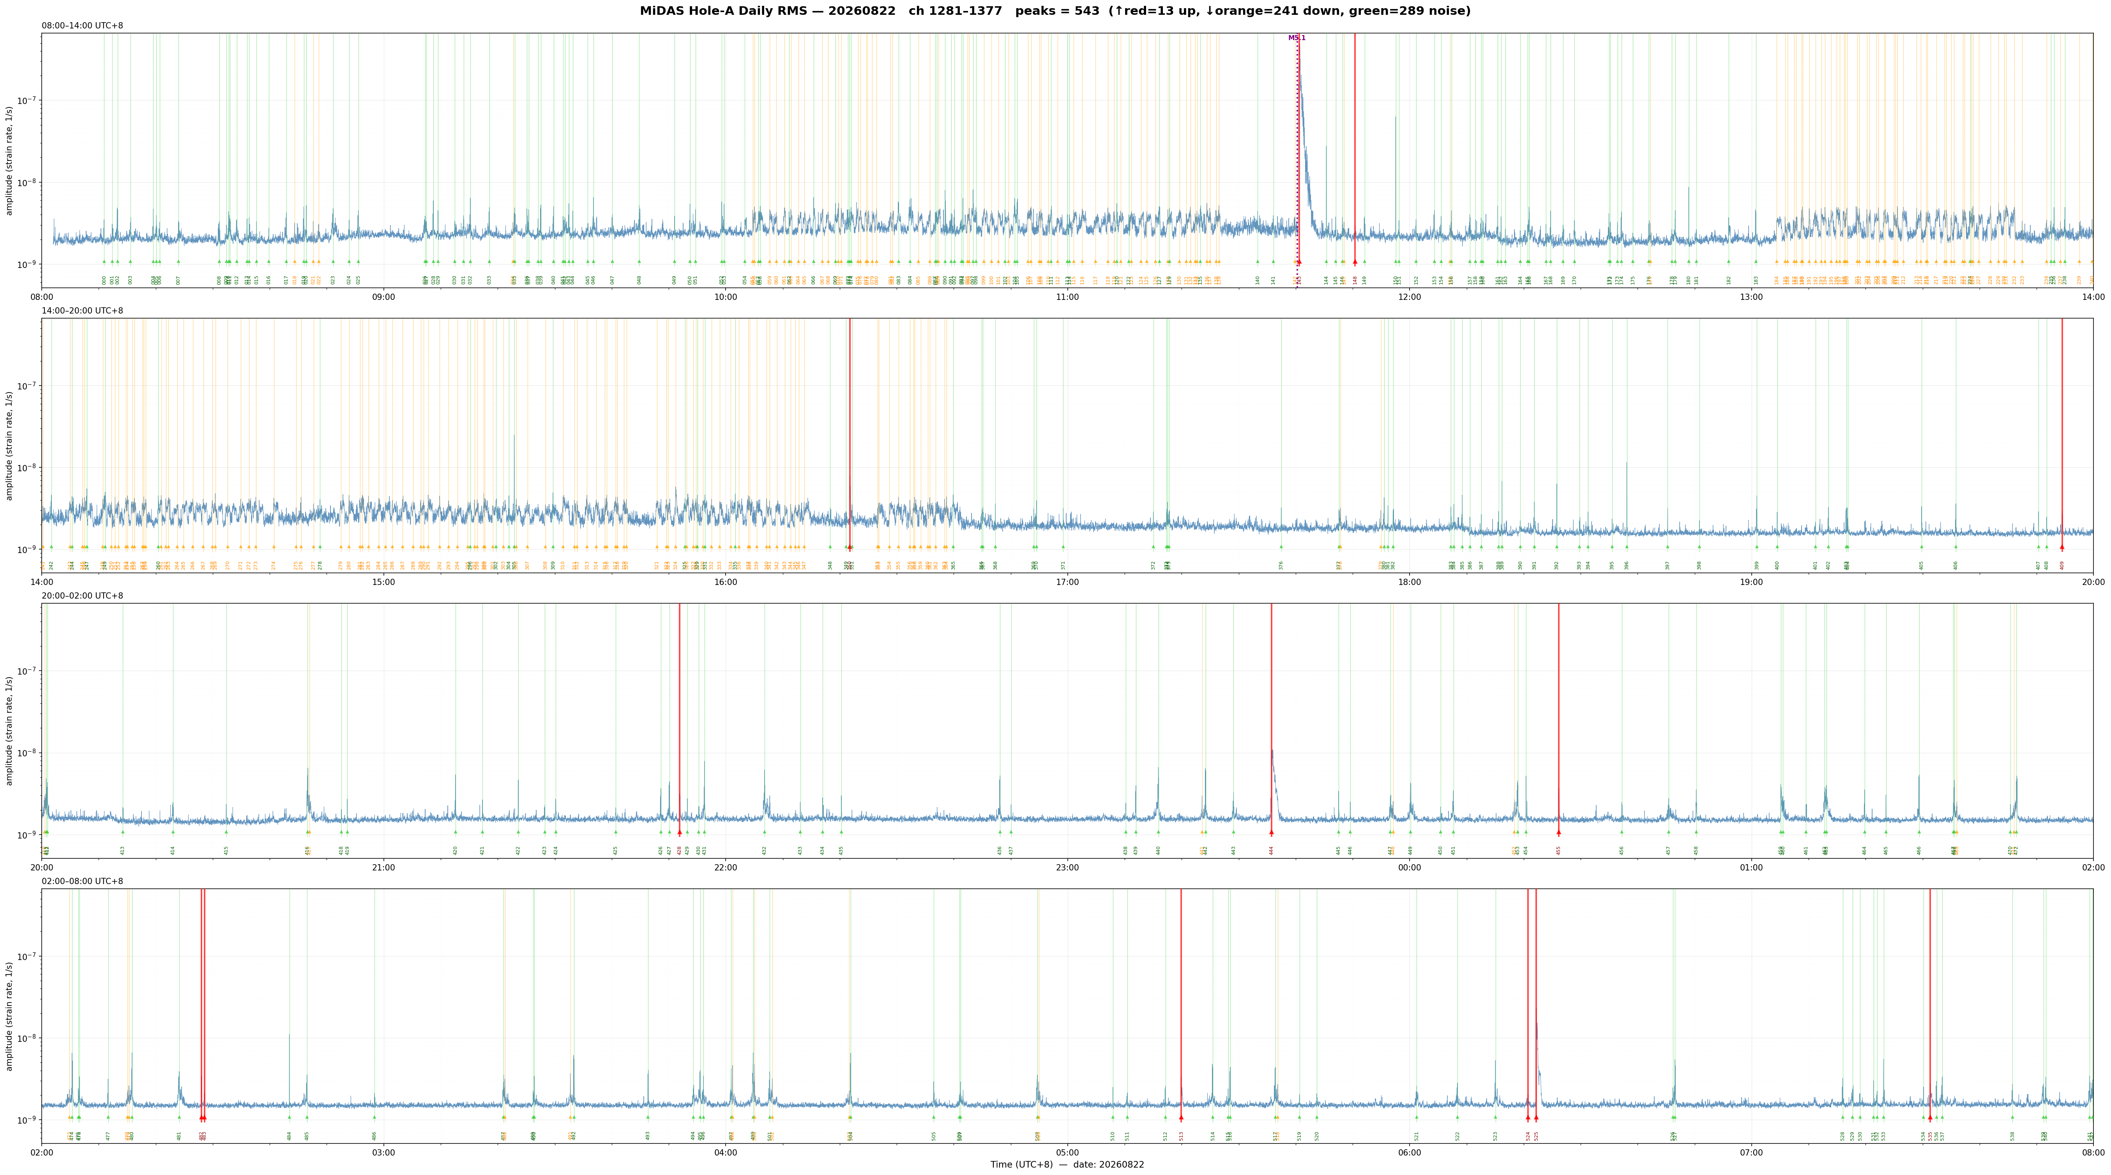This screenshot has width=2111, height=1175.
Task: Click the 10⁻⁷ y-tick of the 08:00–14:00 panel
Action: tap(28, 100)
